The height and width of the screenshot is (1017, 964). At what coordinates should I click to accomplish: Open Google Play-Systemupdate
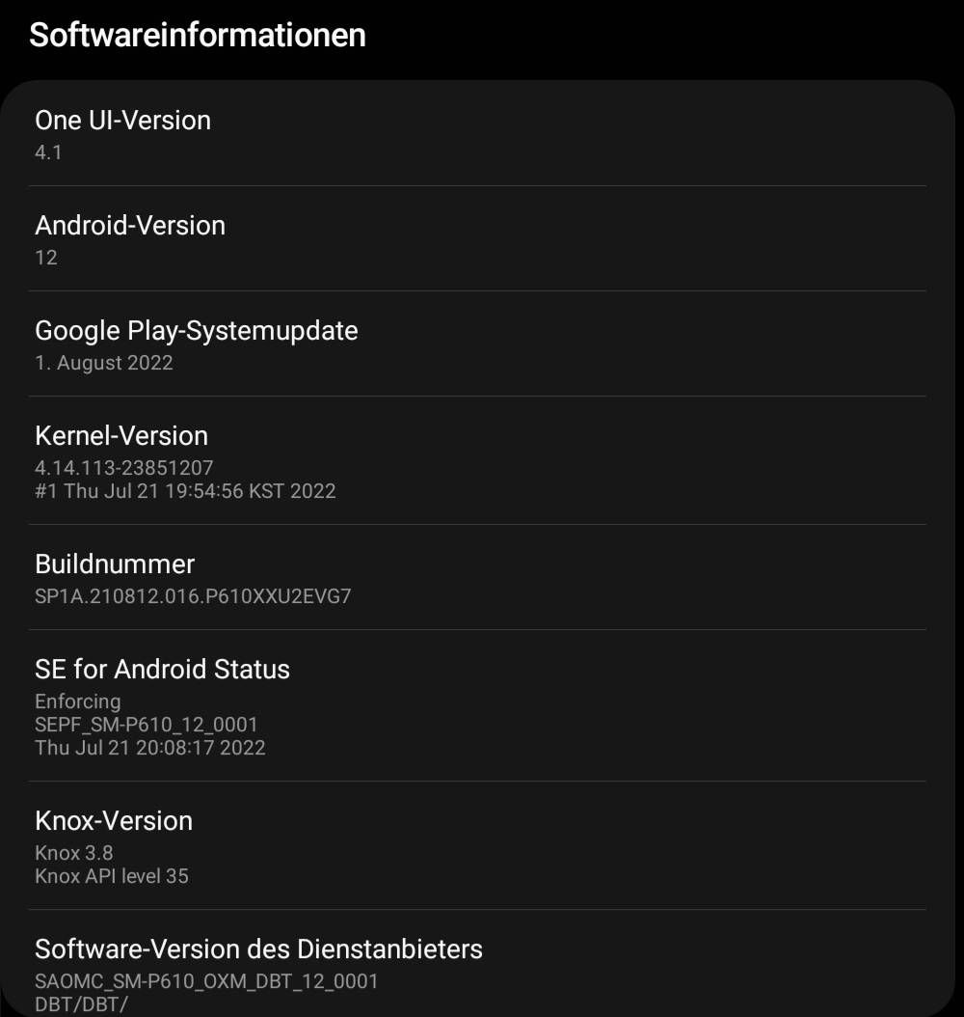(196, 330)
